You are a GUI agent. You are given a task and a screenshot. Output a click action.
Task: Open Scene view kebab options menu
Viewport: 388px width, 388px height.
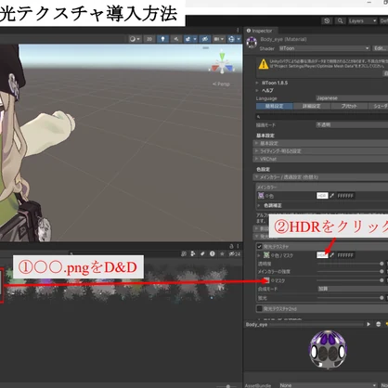pos(238,30)
